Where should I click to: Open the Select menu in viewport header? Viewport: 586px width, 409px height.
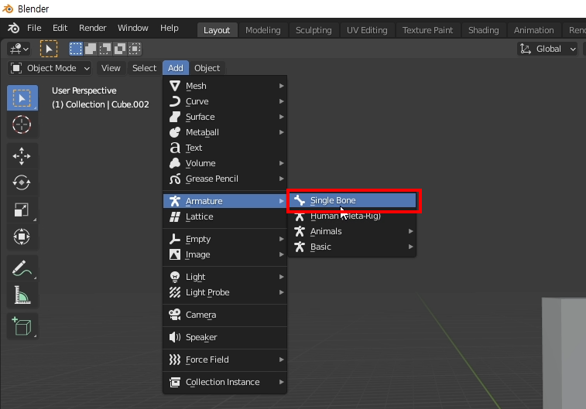144,68
